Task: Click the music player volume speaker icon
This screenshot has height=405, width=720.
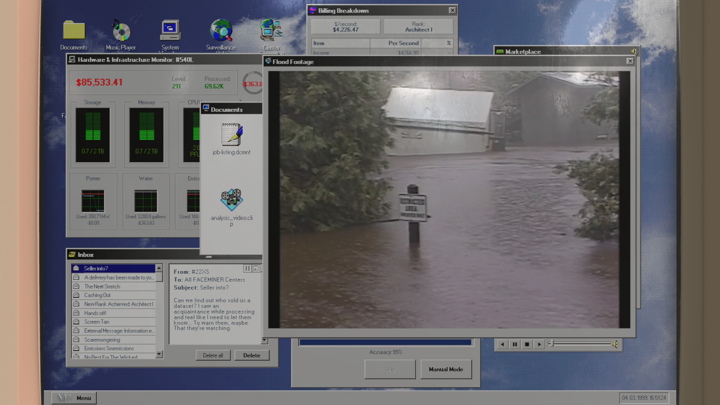Action: [x=615, y=344]
